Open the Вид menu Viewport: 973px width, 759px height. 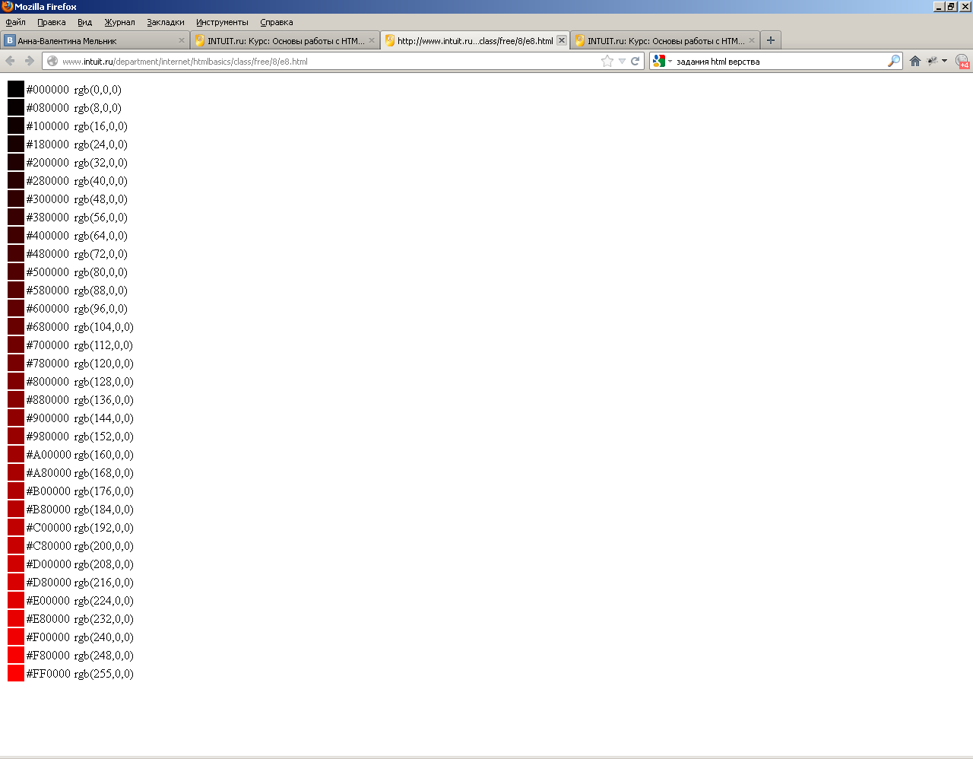coord(85,22)
